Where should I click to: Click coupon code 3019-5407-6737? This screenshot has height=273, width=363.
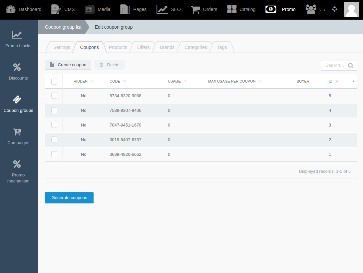pyautogui.click(x=125, y=140)
